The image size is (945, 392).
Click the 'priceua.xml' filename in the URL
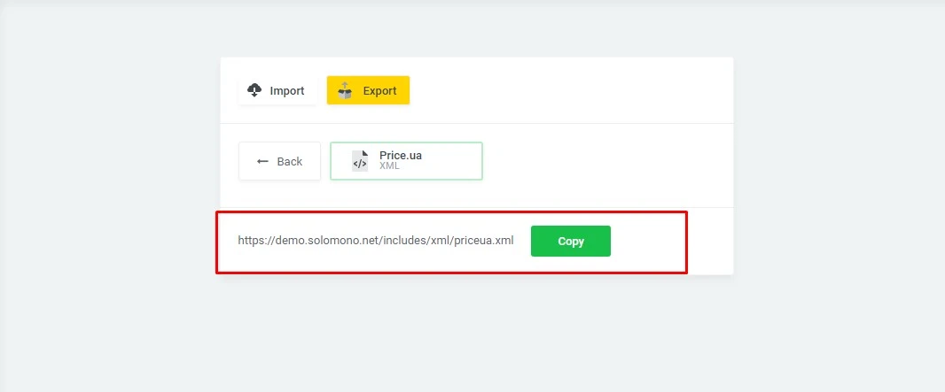483,241
